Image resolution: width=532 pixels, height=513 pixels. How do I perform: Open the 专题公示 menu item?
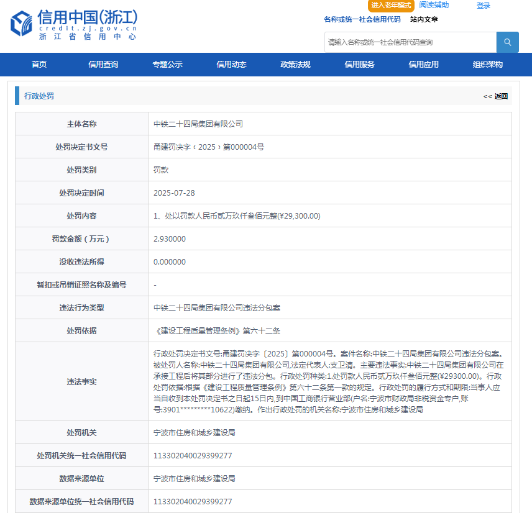167,65
